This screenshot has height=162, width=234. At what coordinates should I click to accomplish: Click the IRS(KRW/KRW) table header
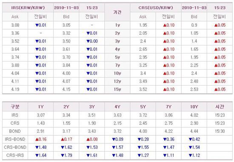(28, 8)
